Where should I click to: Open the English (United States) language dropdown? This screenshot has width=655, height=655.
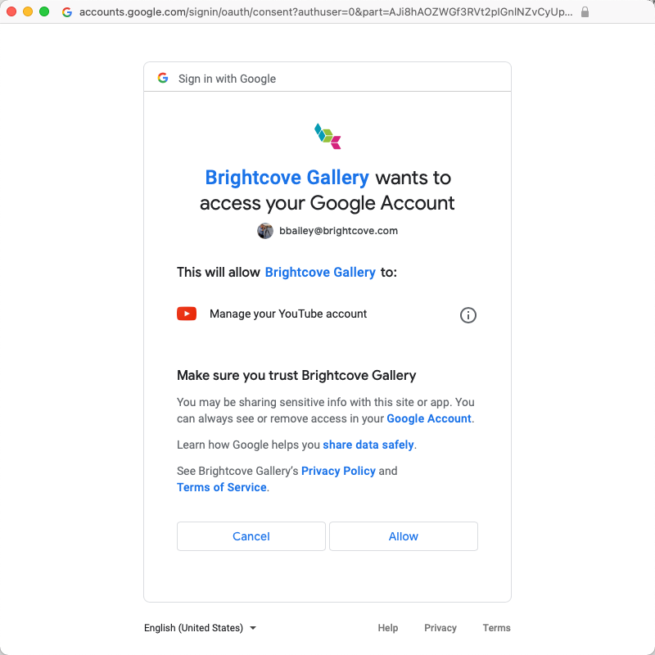click(200, 628)
